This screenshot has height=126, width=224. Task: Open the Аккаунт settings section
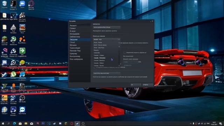coord(73,26)
